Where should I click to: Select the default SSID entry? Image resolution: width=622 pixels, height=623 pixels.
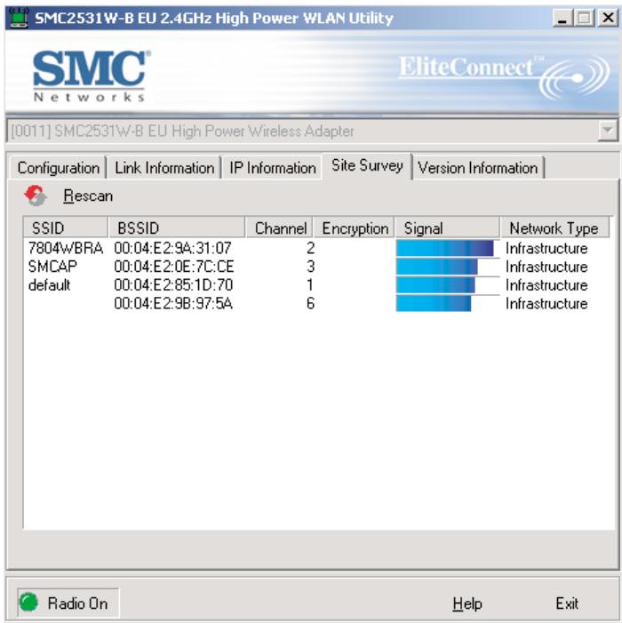tap(49, 285)
